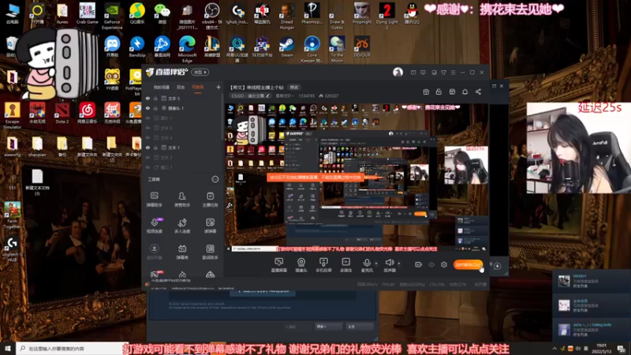Click 修改 button beside stream title
Viewport: 631px width, 355px height.
[294, 88]
